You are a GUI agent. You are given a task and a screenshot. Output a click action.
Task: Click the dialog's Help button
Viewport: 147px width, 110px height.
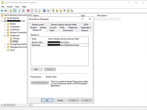[86, 100]
